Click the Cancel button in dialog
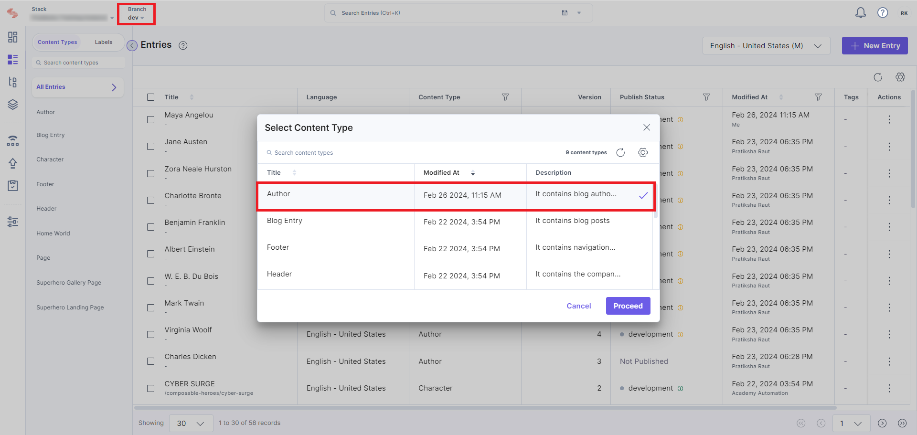 pyautogui.click(x=579, y=306)
